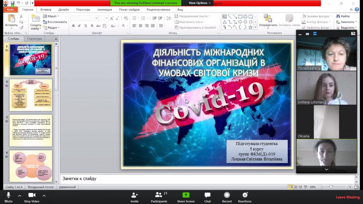363x204 pixels.
Task: Click the PowerPoint zoom slider
Action: coord(331,187)
